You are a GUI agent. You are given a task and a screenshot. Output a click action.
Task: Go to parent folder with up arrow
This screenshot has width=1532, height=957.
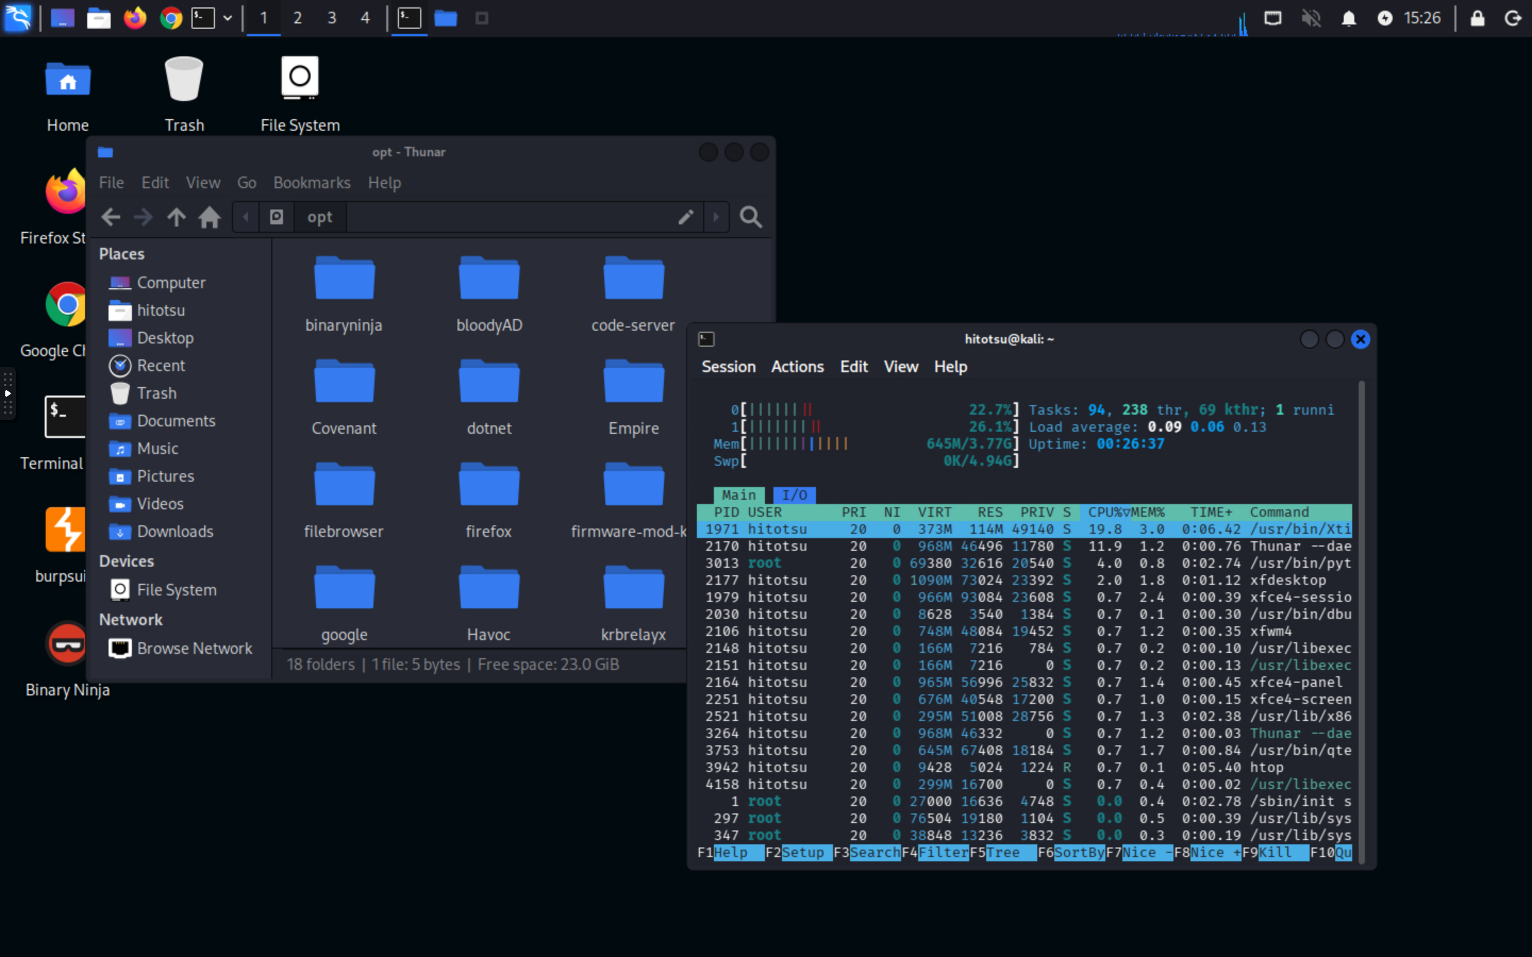(x=177, y=217)
